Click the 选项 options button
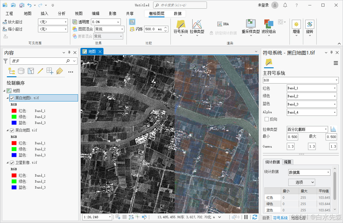This screenshot has height=223, width=343. (x=301, y=182)
